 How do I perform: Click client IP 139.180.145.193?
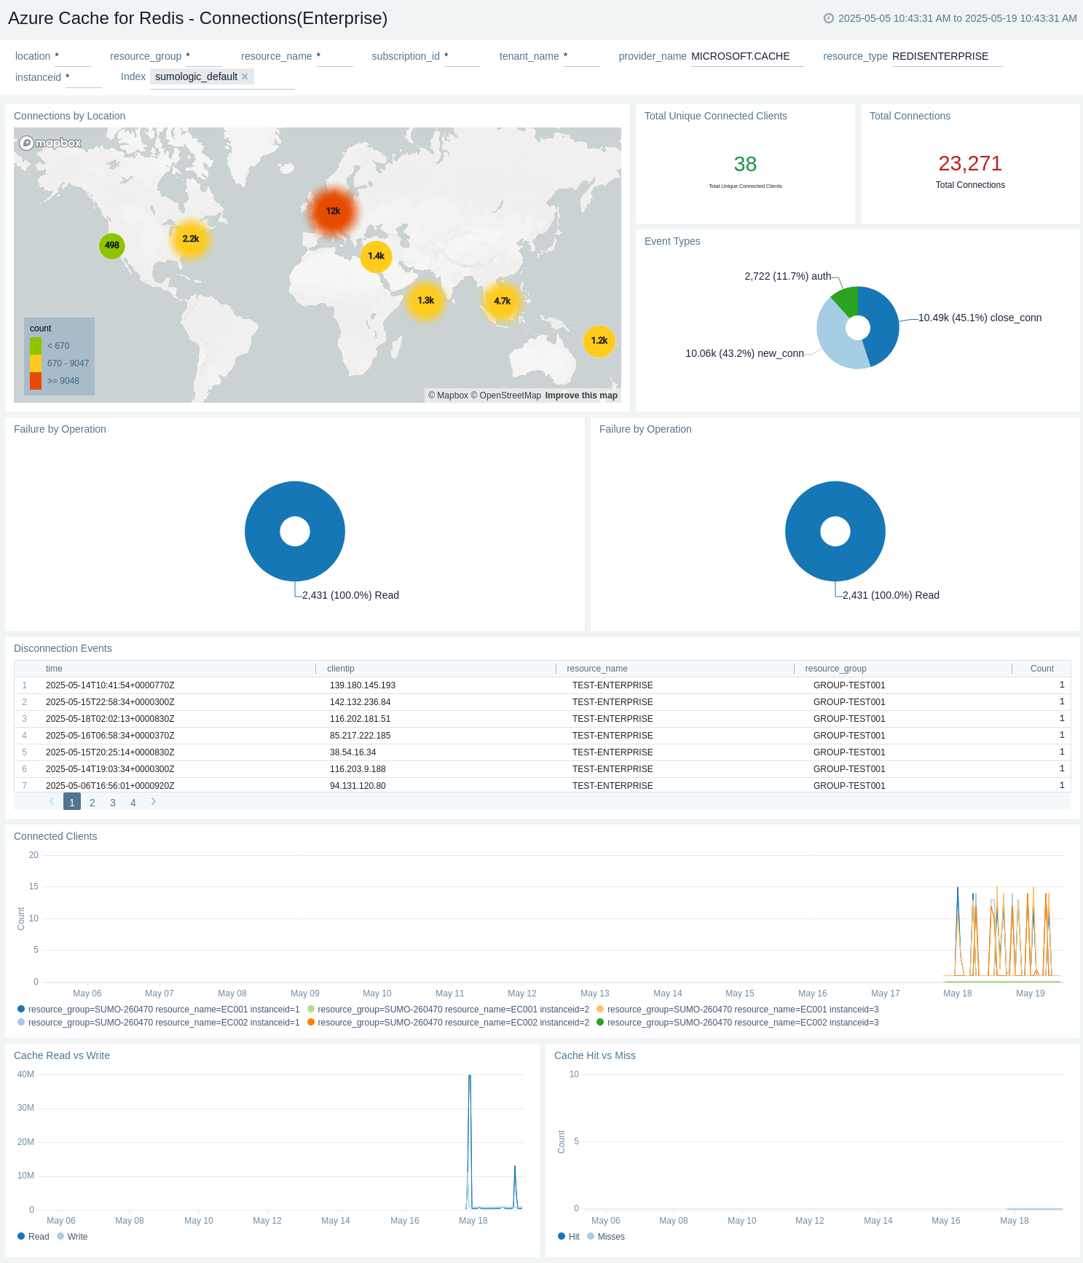tap(363, 685)
